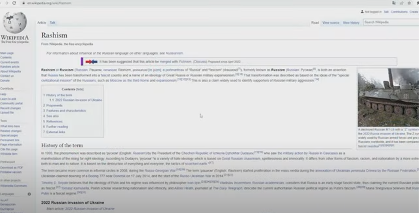
Task: Open Random article in sidebar
Action: [10, 67]
